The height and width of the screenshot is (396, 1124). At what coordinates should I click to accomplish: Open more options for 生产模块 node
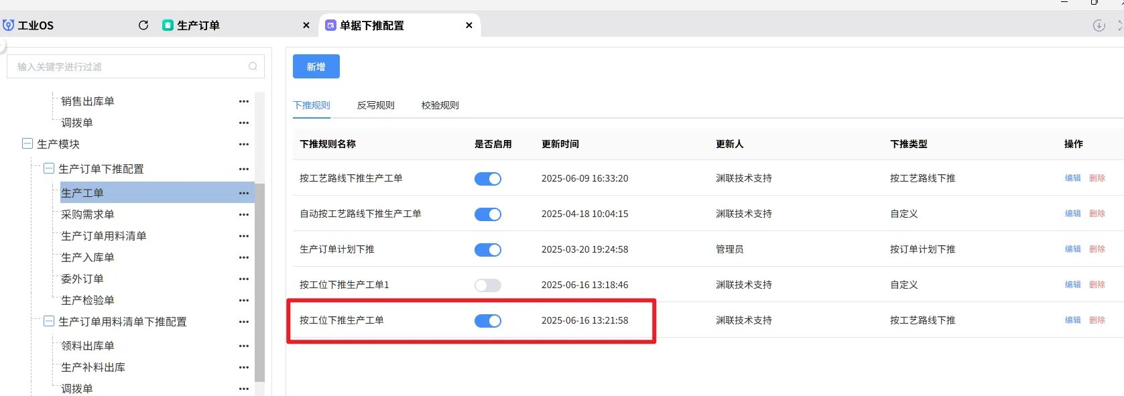click(243, 144)
